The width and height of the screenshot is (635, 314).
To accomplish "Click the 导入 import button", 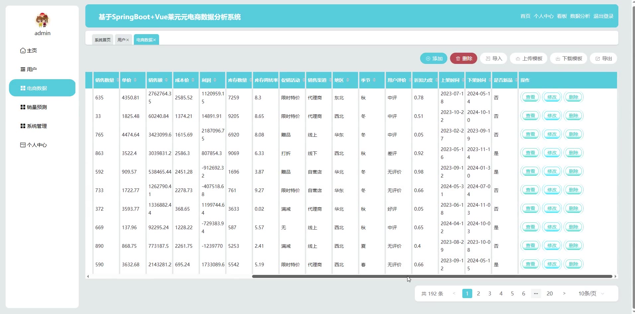I will [494, 59].
